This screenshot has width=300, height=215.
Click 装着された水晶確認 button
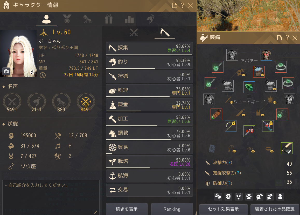(275, 209)
